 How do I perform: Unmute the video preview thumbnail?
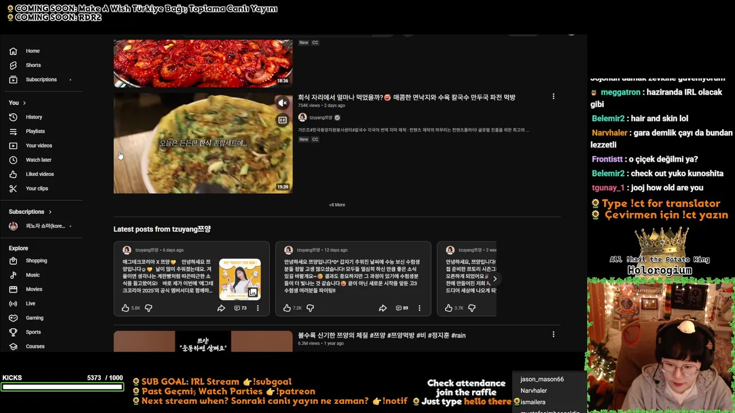pos(283,103)
